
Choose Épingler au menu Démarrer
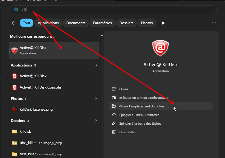tap(160, 115)
